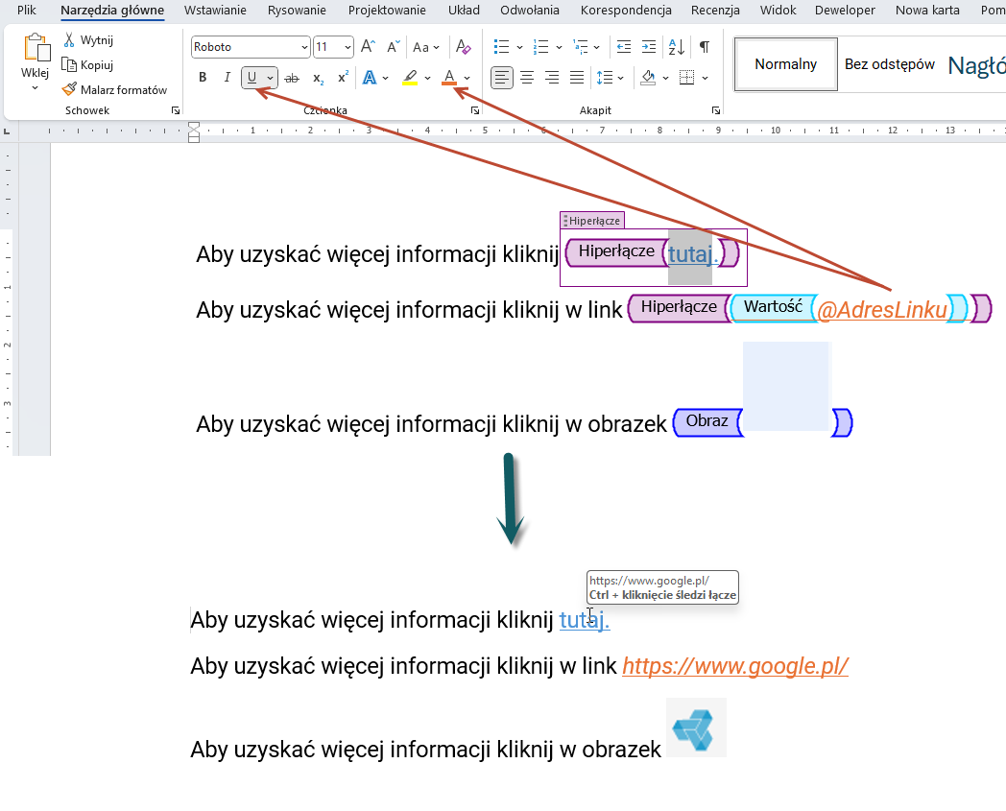Apply subscript formatting
Screen dimensions: 1006x811
click(318, 79)
